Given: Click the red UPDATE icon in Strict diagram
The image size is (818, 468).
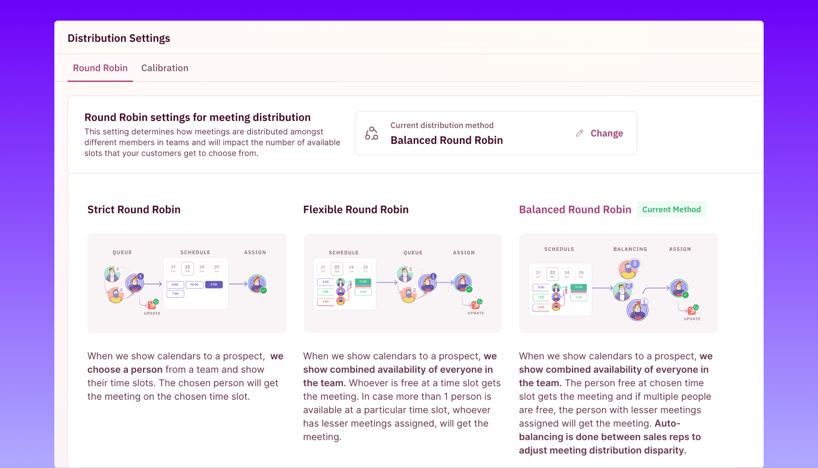Looking at the screenshot, I should 152,304.
